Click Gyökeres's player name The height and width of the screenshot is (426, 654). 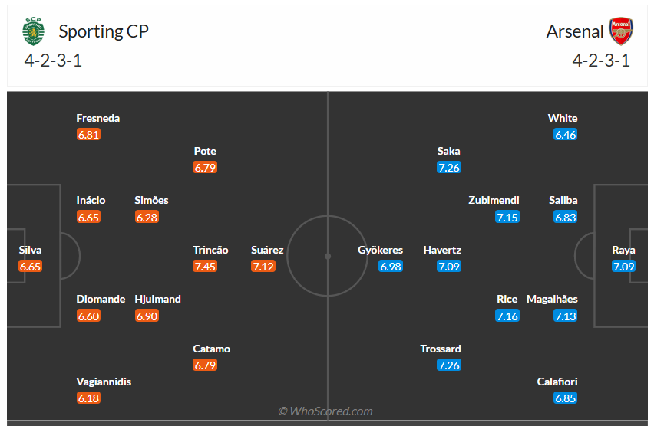pyautogui.click(x=380, y=250)
